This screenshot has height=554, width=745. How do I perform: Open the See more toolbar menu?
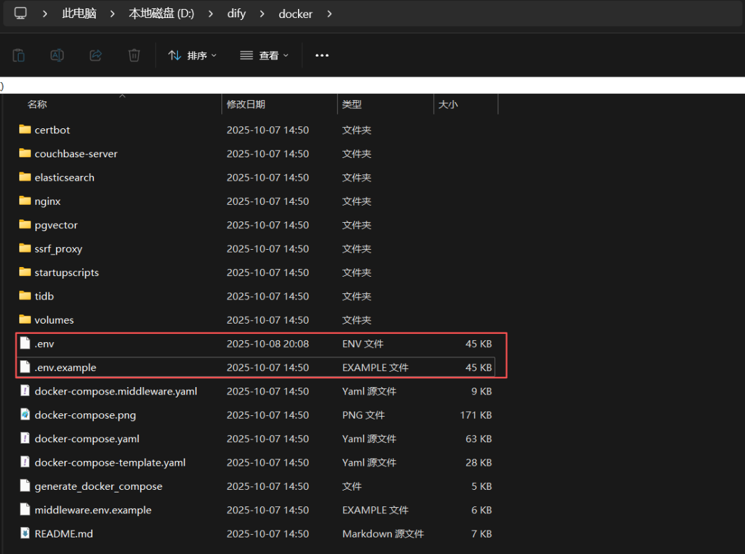321,55
